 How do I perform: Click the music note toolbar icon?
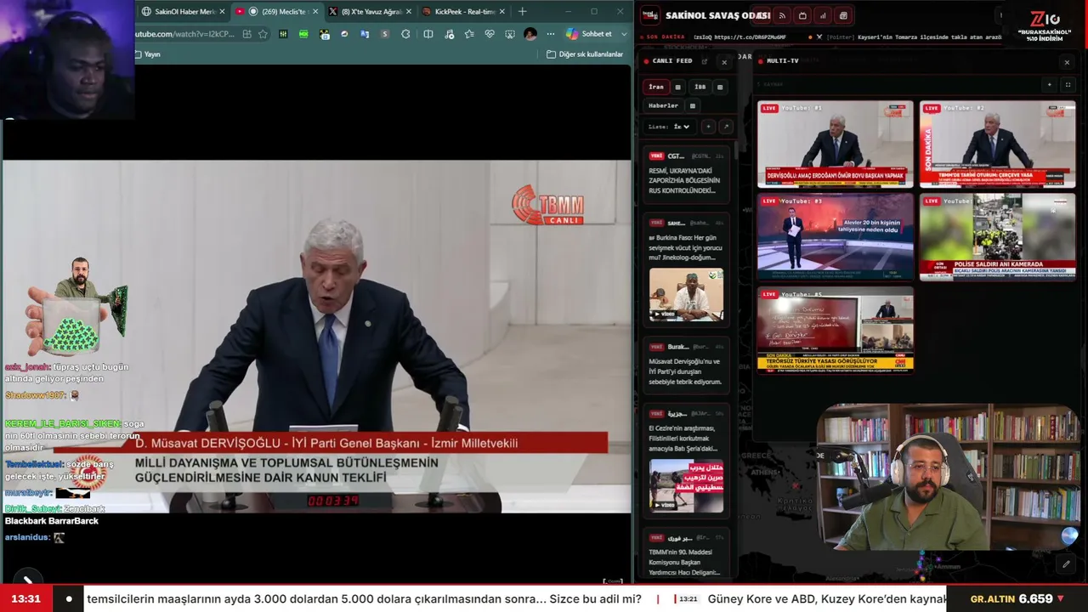[450, 34]
